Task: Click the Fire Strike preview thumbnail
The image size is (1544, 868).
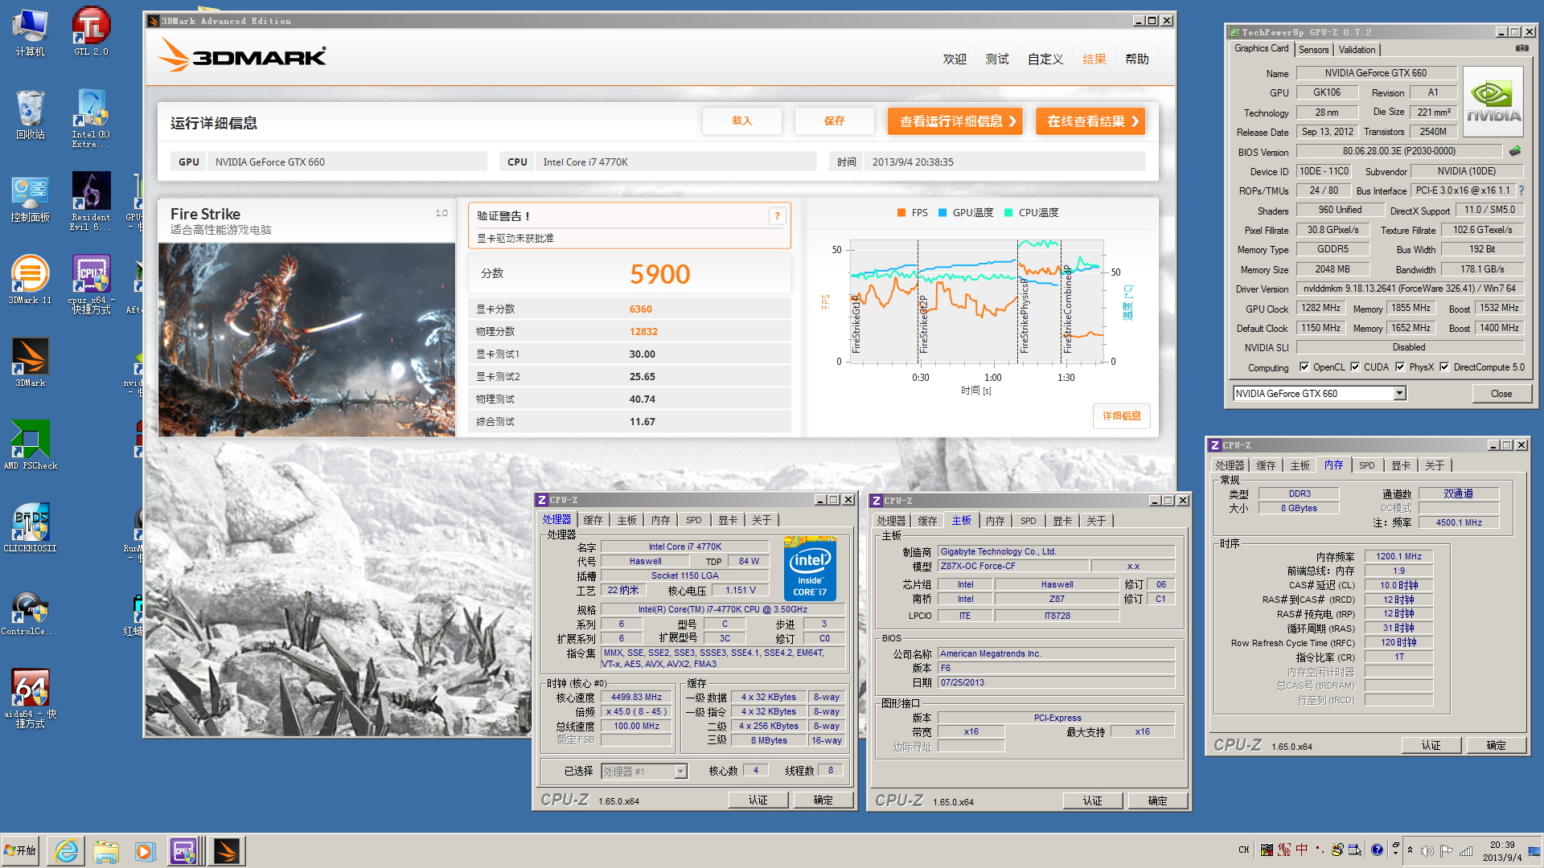Action: [x=306, y=340]
